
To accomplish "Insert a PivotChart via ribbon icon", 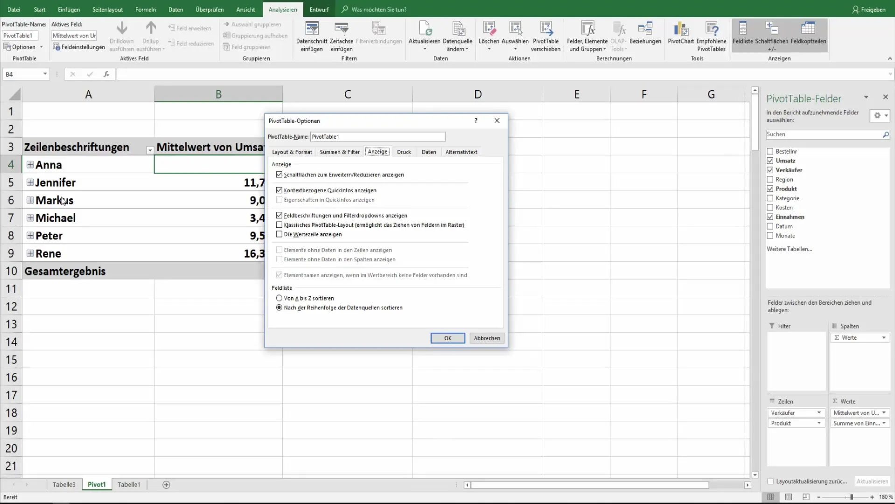I will tap(681, 29).
